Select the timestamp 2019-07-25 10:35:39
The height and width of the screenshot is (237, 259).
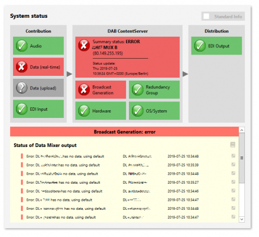(183, 165)
